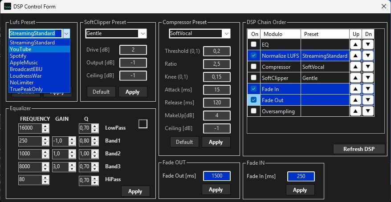Viewport: 391px width, 202px height.
Task: Choose TruePeakOnly Lufs preset
Action: point(39,89)
